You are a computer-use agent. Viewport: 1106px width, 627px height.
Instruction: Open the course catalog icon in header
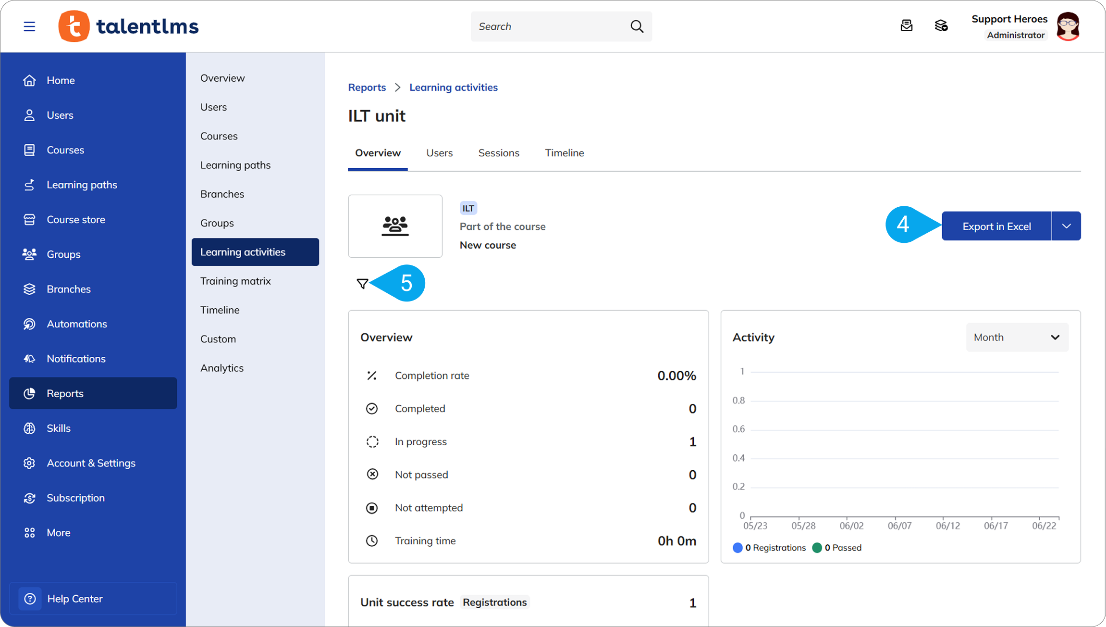(941, 26)
